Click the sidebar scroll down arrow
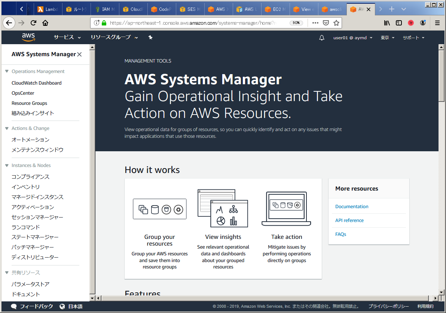Image resolution: width=446 pixels, height=313 pixels. click(x=92, y=298)
